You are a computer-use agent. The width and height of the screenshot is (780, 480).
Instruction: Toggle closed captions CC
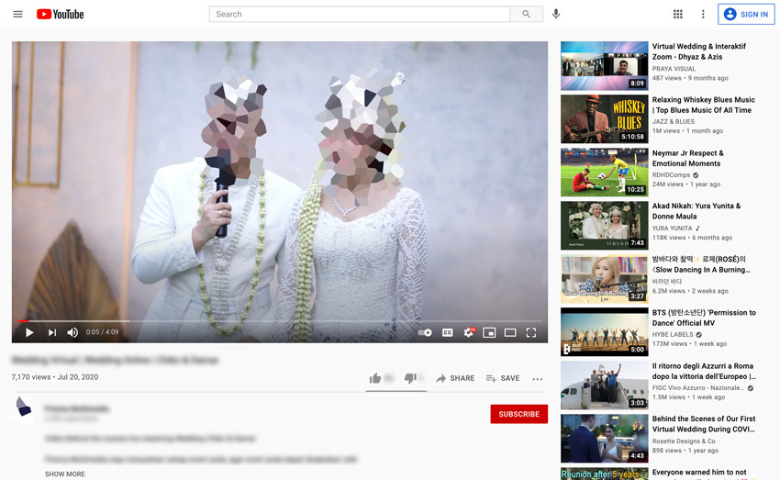[447, 332]
